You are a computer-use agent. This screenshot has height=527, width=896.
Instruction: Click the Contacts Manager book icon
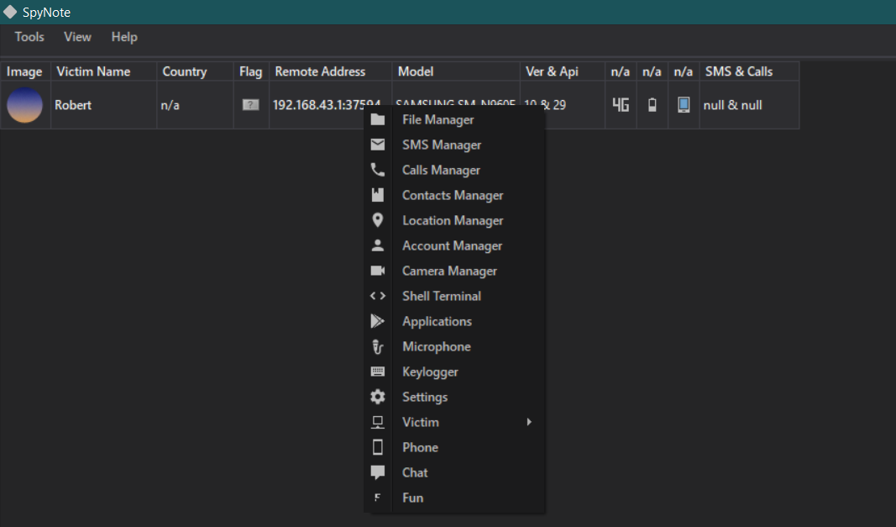click(x=377, y=195)
